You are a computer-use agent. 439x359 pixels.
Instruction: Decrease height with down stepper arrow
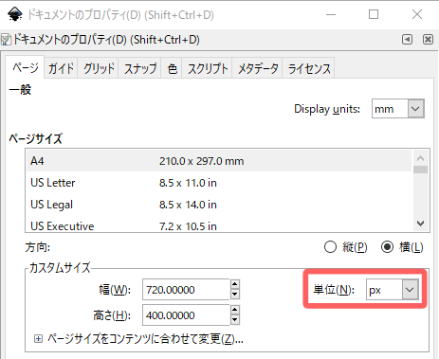[x=235, y=320]
